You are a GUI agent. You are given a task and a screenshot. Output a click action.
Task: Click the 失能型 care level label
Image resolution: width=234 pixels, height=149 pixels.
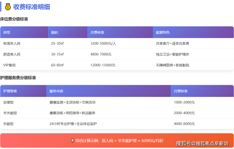click(x=9, y=124)
